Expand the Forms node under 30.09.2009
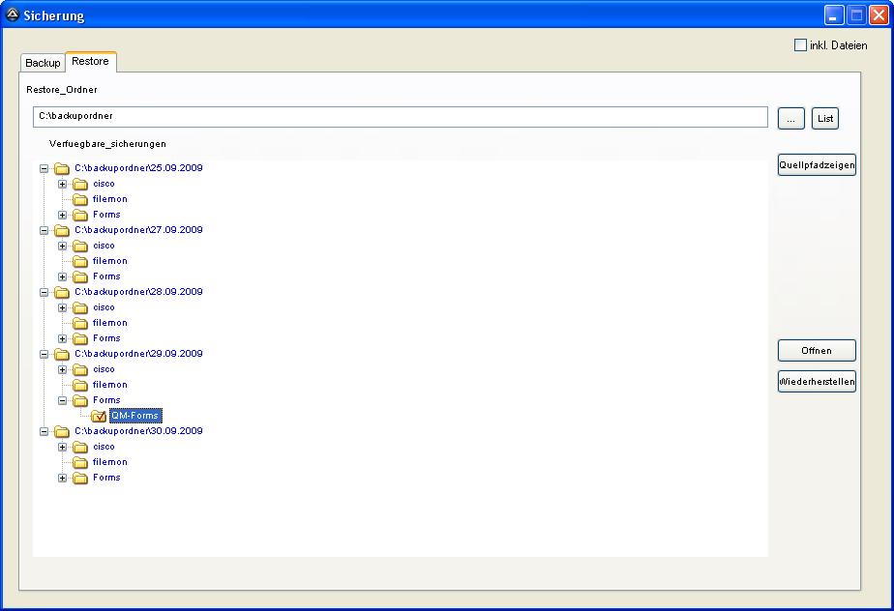Screen dimensions: 894x611 62,478
